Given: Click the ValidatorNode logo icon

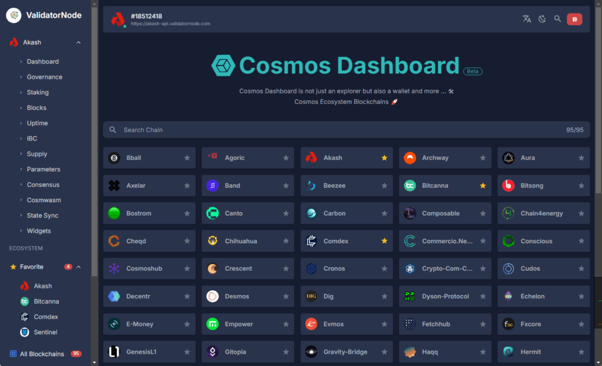Looking at the screenshot, I should click(x=14, y=15).
